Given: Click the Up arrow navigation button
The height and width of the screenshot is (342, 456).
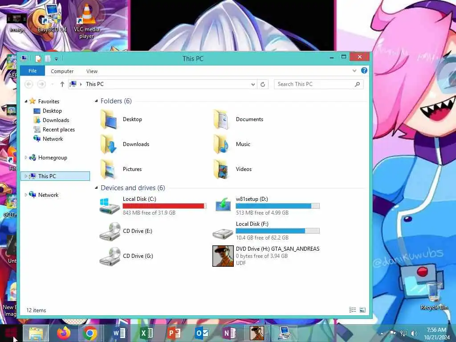Looking at the screenshot, I should click(62, 84).
